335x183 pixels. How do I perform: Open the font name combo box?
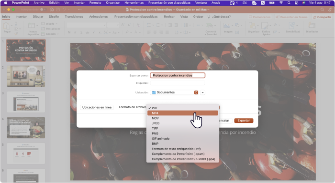tap(87, 25)
